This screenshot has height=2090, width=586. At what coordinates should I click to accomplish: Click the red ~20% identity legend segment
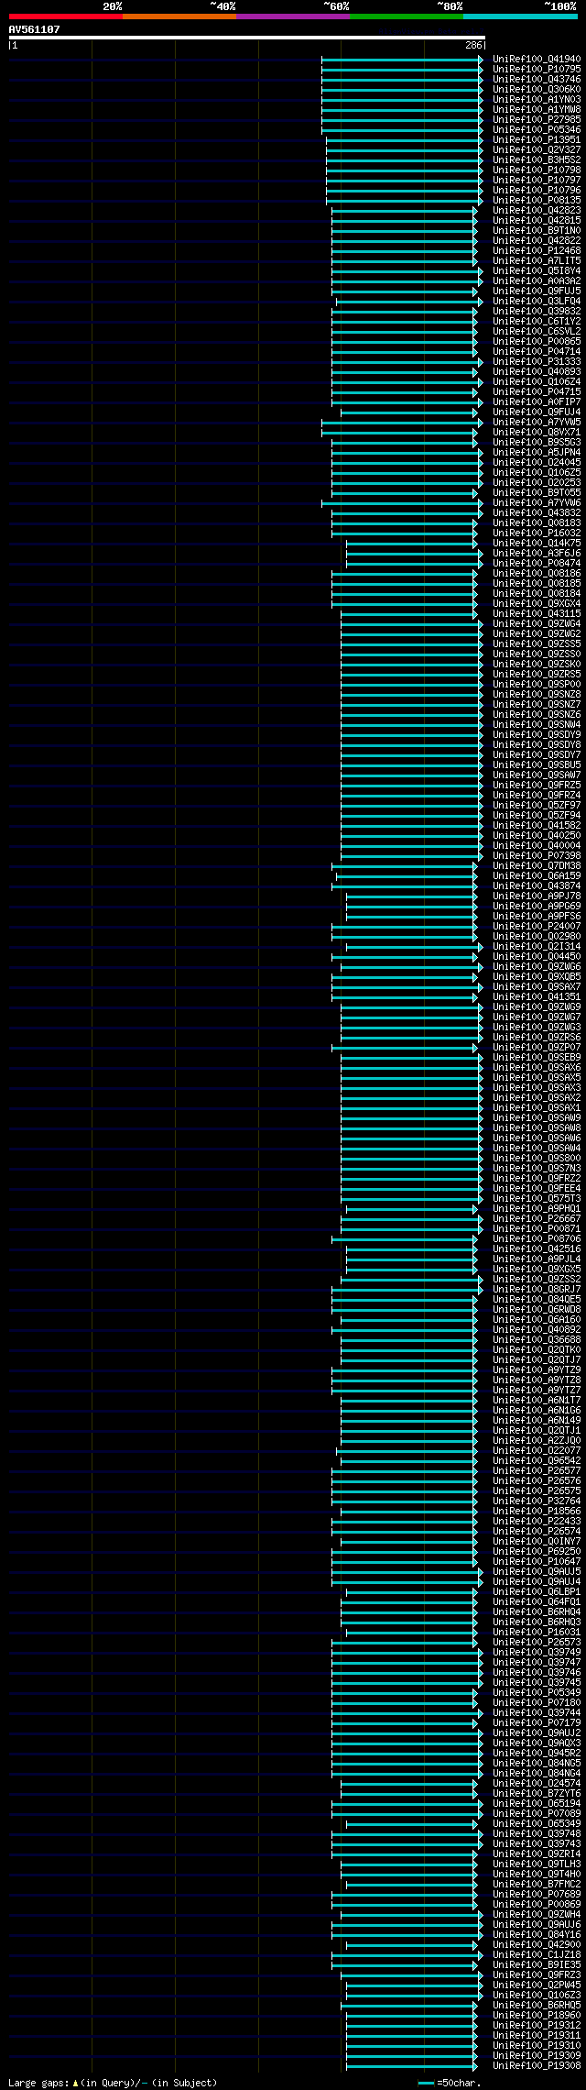(x=66, y=16)
